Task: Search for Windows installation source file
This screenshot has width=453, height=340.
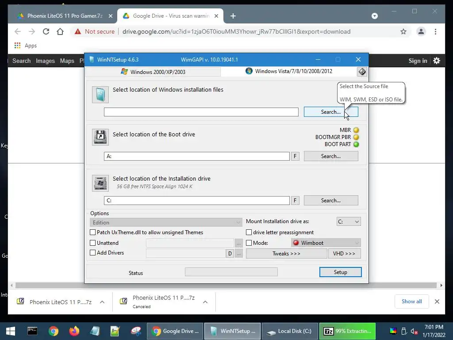Action: (x=331, y=112)
